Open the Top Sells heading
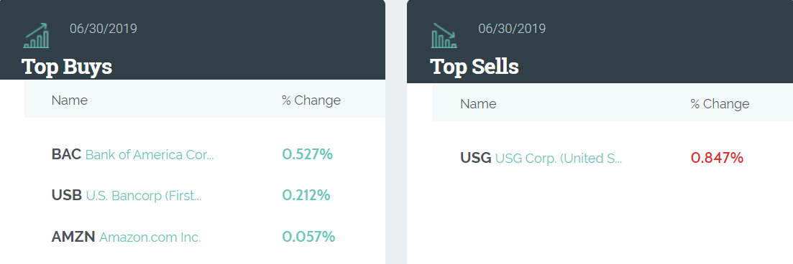793x264 pixels. point(475,67)
